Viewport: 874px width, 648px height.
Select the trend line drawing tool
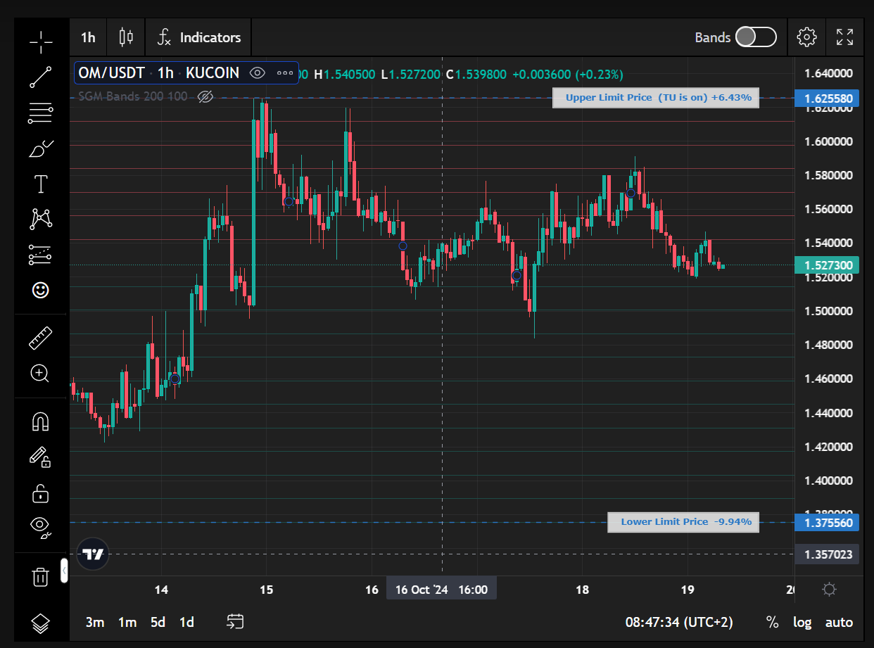click(x=41, y=77)
